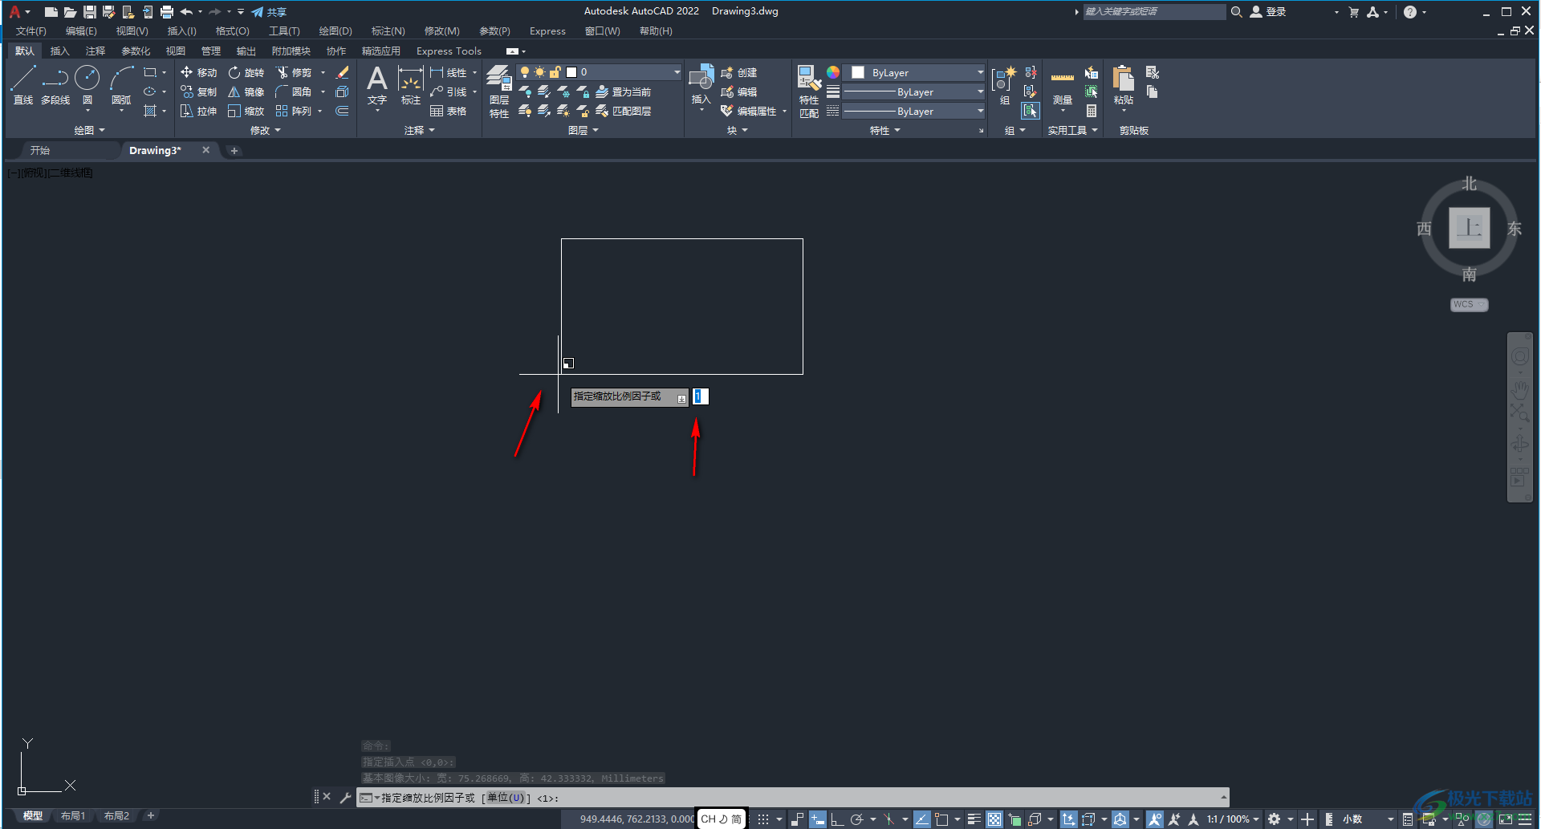Expand the Block (块) panel
The height and width of the screenshot is (829, 1541).
click(x=737, y=130)
